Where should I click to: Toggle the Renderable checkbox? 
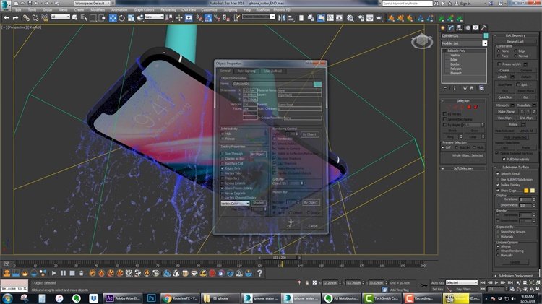point(275,139)
